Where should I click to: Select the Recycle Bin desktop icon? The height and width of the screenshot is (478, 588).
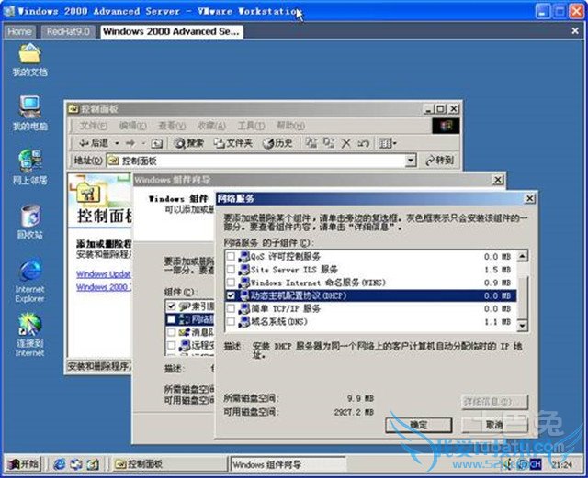29,222
